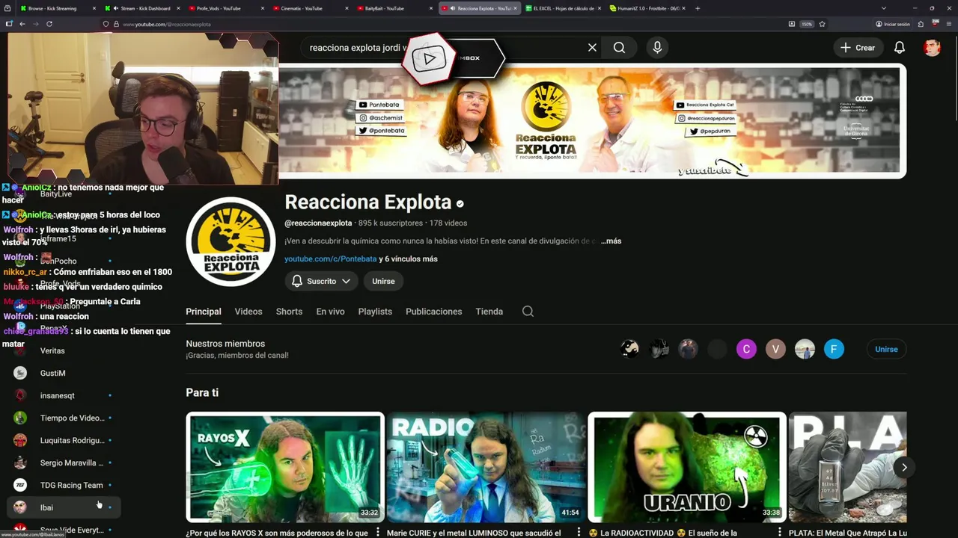Viewport: 958px width, 538px height.
Task: Expand channel description with ...más
Action: click(x=611, y=241)
